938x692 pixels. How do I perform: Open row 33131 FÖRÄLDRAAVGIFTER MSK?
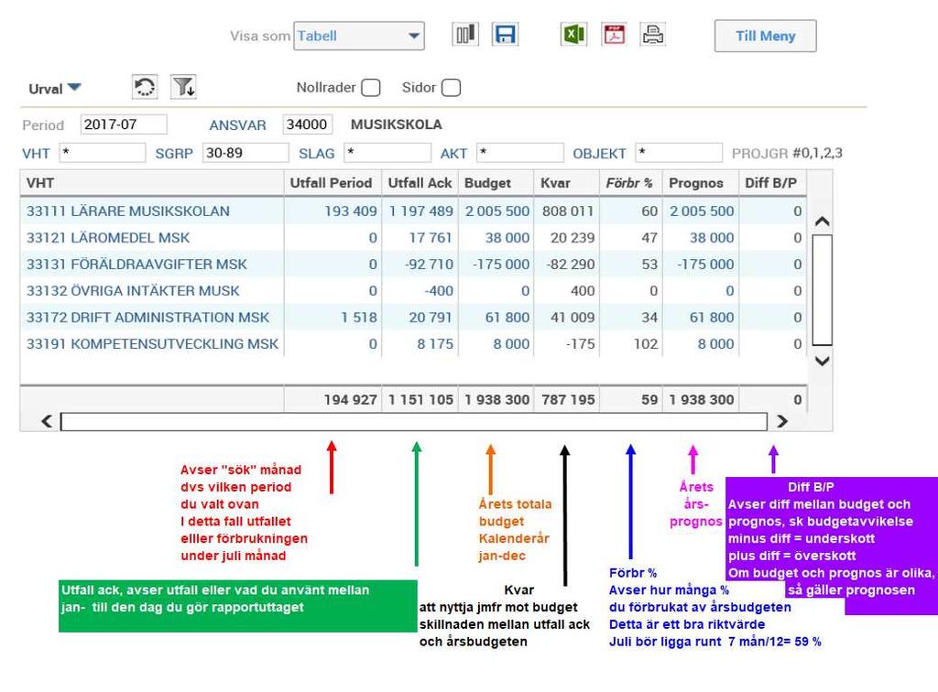pos(136,265)
